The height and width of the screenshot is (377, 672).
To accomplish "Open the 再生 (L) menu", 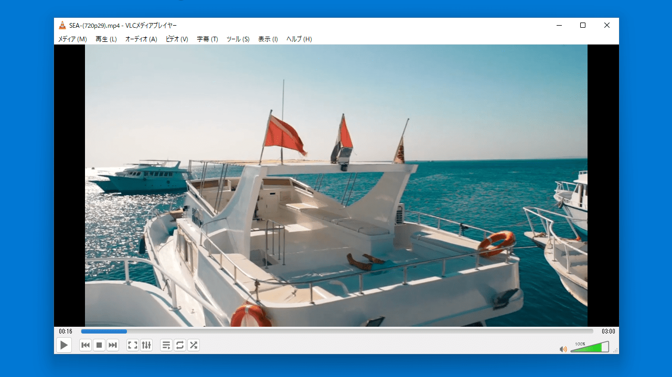I will point(106,39).
